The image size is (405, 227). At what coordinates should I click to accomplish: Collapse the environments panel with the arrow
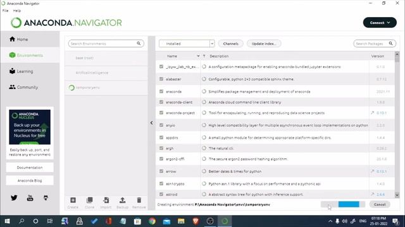tap(152, 123)
